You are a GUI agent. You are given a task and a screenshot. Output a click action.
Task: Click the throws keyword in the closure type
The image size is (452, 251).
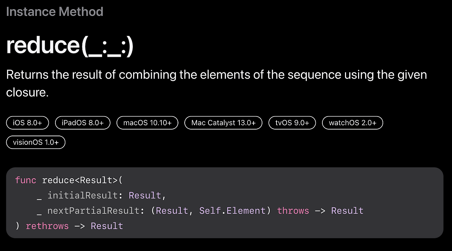point(293,211)
